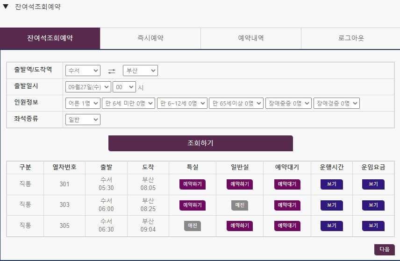Reserve 일반실 seat on train 305
This screenshot has width=400, height=261.
click(240, 226)
